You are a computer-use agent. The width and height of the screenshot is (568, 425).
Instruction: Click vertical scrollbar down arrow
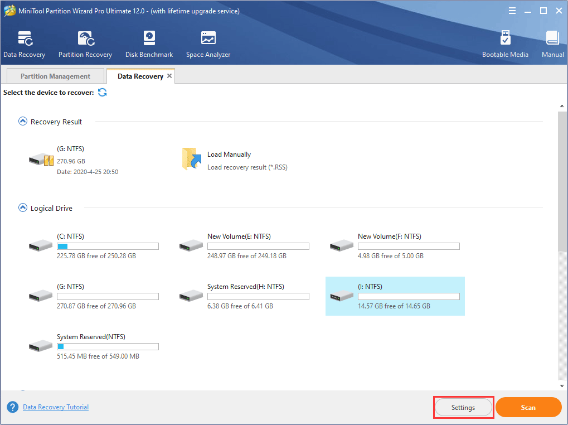pyautogui.click(x=562, y=386)
